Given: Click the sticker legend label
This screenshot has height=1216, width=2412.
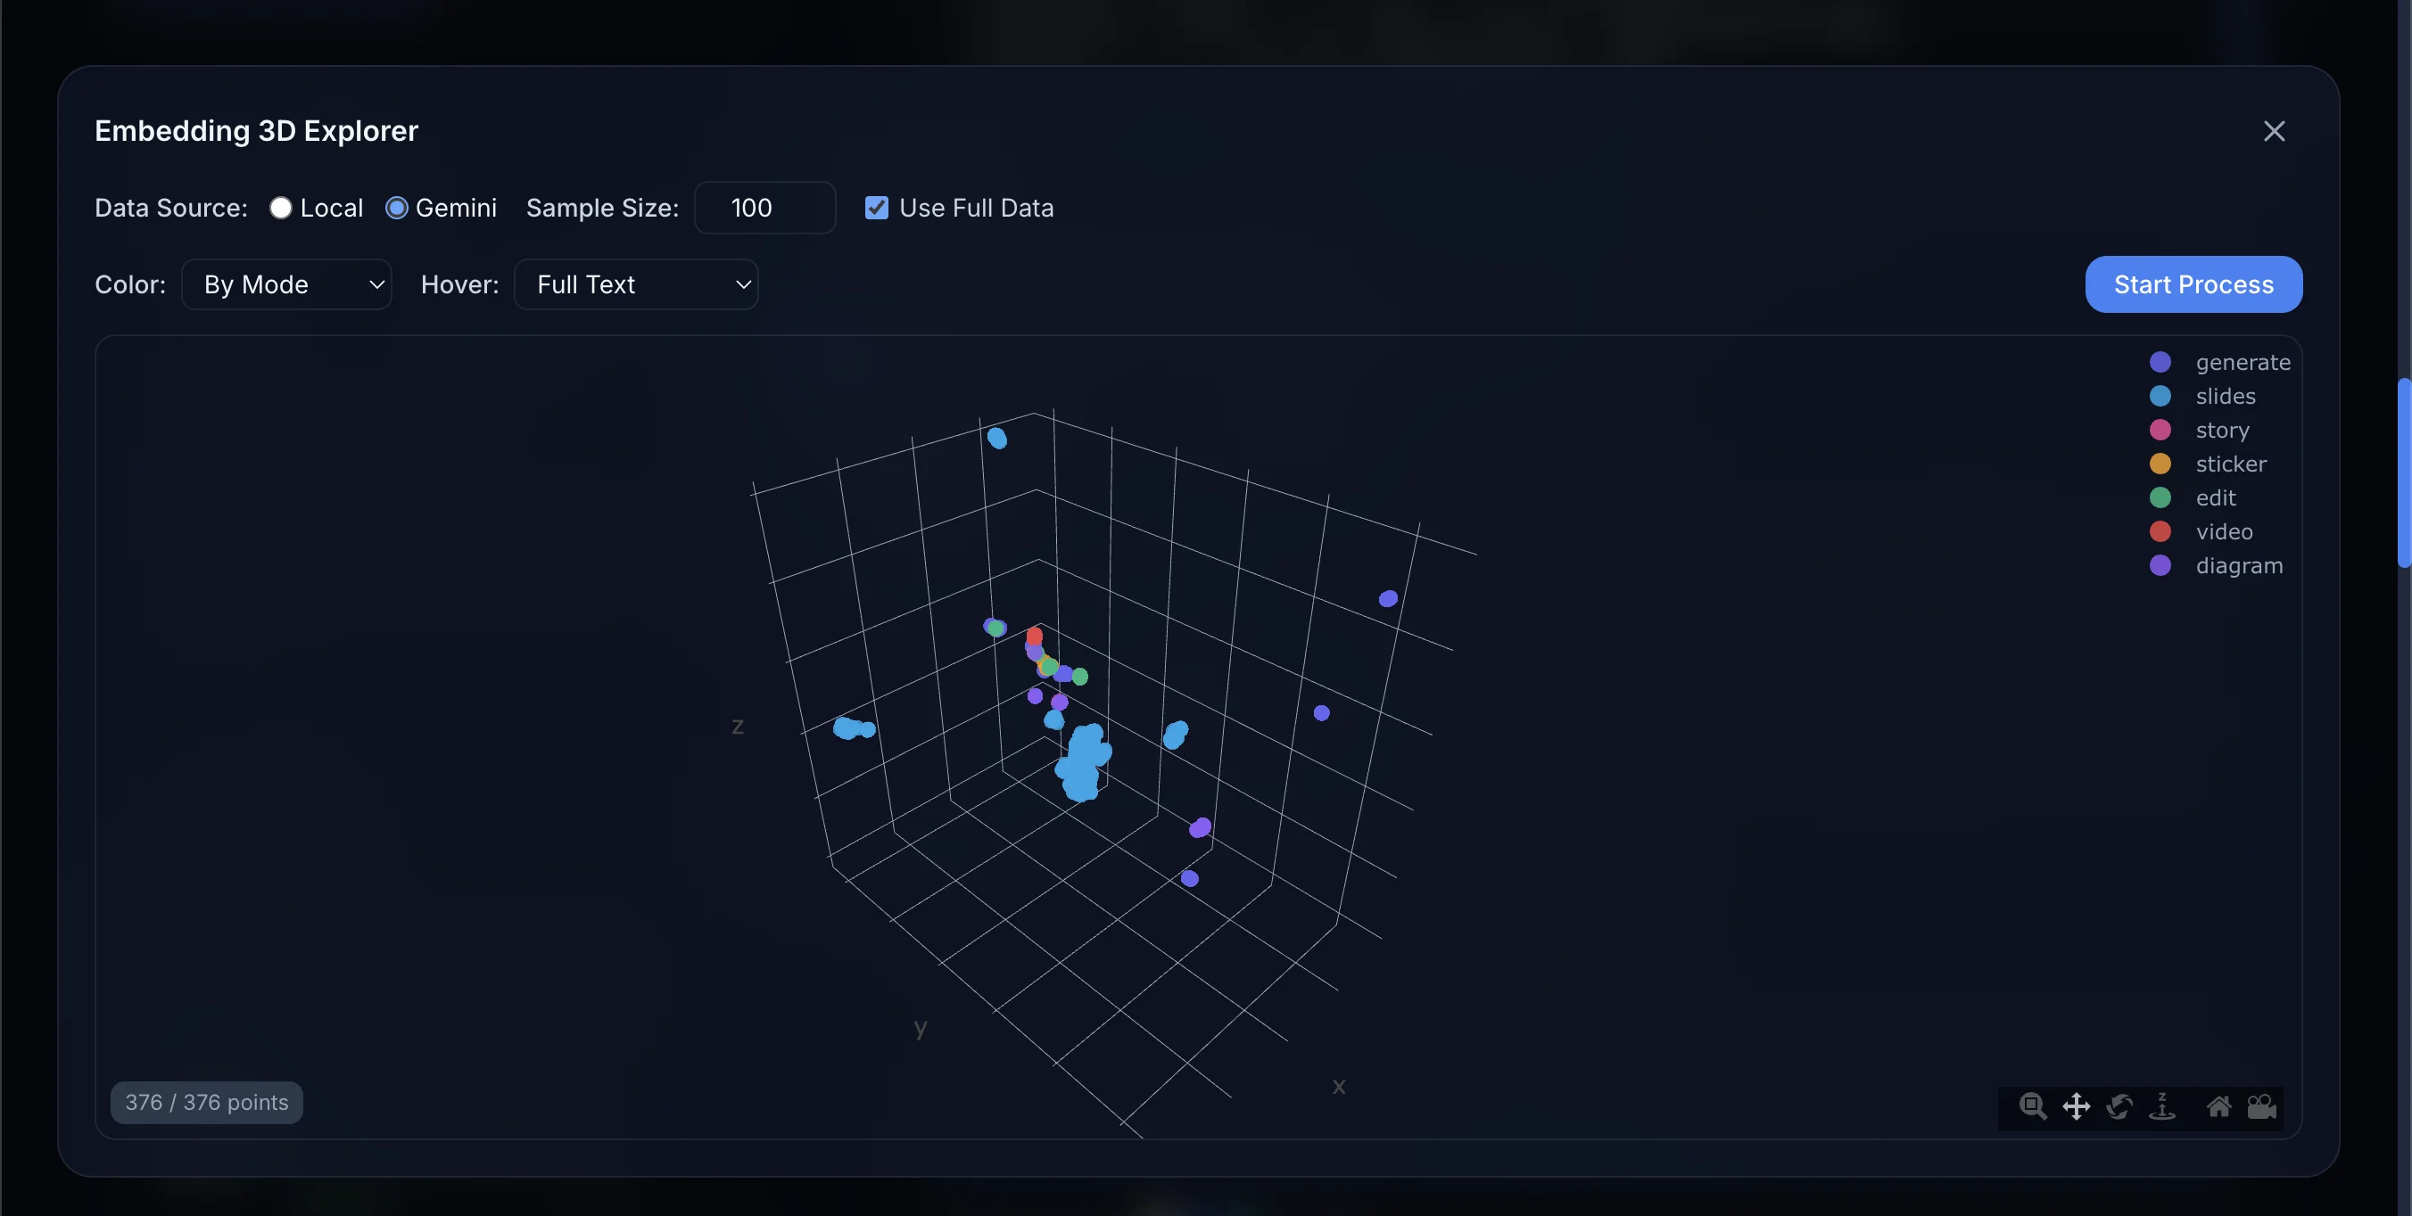Looking at the screenshot, I should (x=2231, y=464).
